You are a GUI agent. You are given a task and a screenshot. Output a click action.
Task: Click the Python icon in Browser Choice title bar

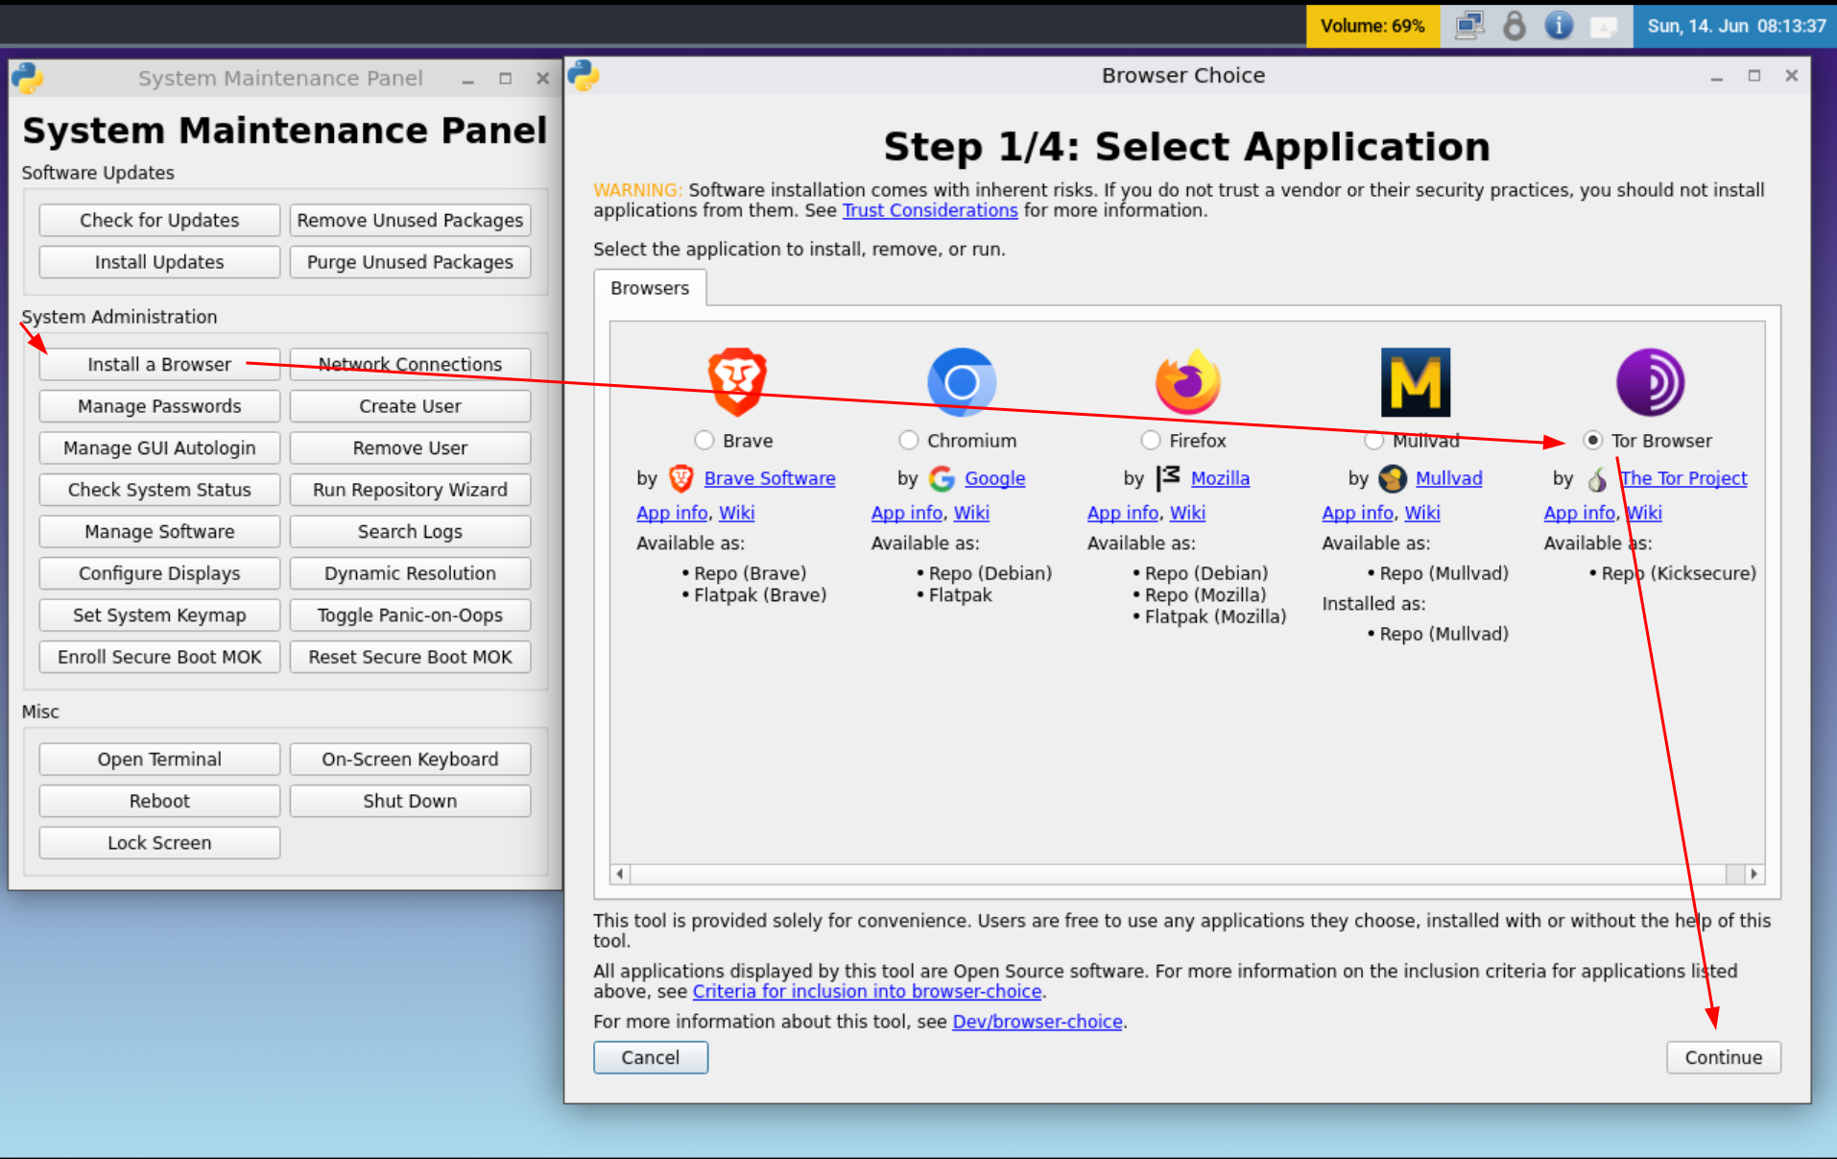tap(584, 75)
